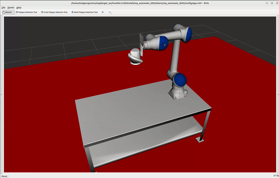Maximize the RViz window

click(x=272, y=3)
